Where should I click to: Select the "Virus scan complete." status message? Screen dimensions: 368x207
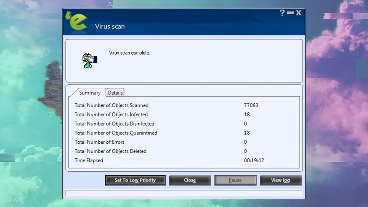130,53
